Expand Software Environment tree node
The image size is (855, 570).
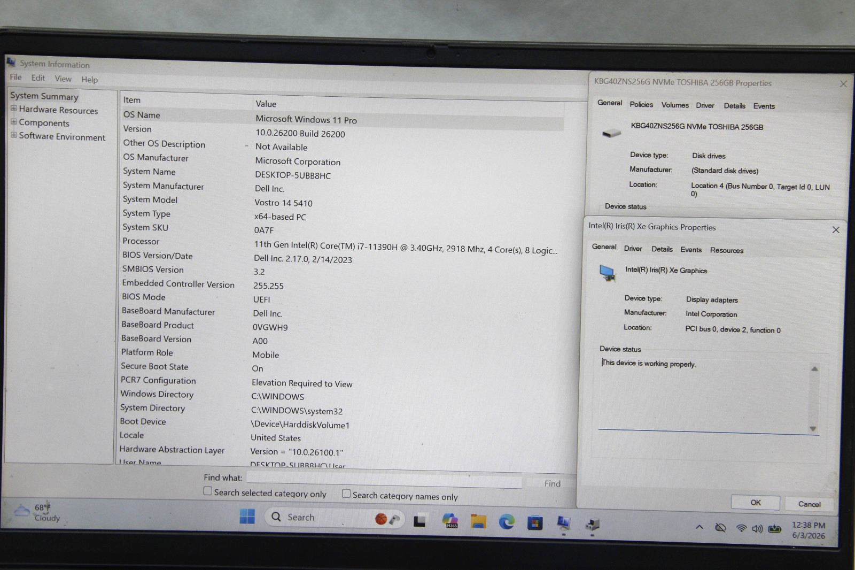point(14,135)
